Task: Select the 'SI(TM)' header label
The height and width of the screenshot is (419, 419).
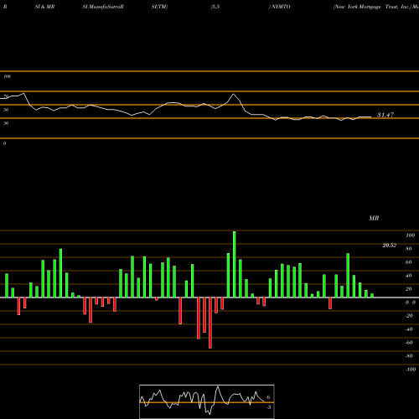Action: point(159,7)
